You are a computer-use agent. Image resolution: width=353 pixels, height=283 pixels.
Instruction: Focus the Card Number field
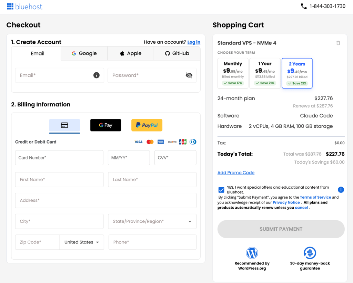pos(59,158)
